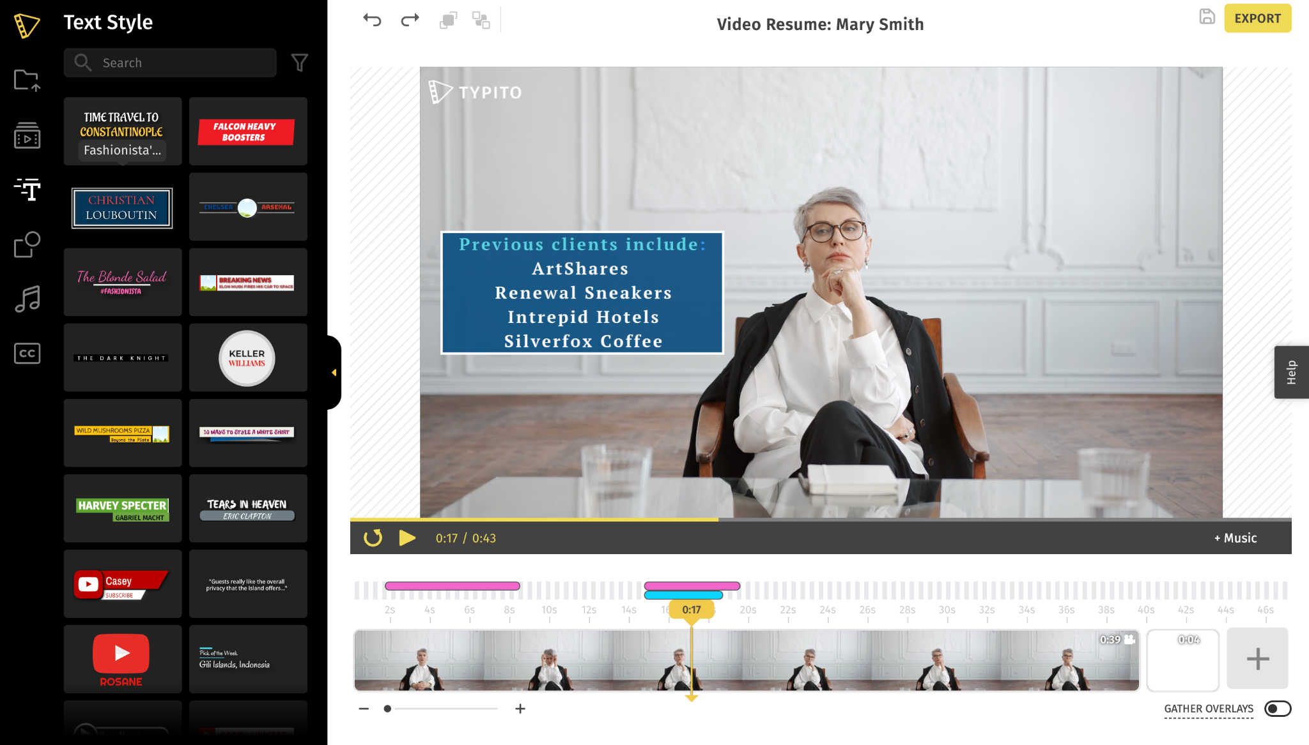
Task: Select the Guests really like quote style
Action: (x=248, y=583)
